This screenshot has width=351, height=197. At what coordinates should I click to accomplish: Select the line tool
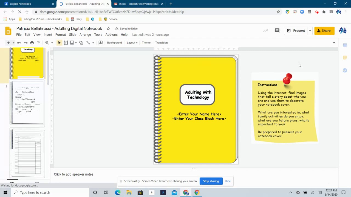(x=88, y=43)
